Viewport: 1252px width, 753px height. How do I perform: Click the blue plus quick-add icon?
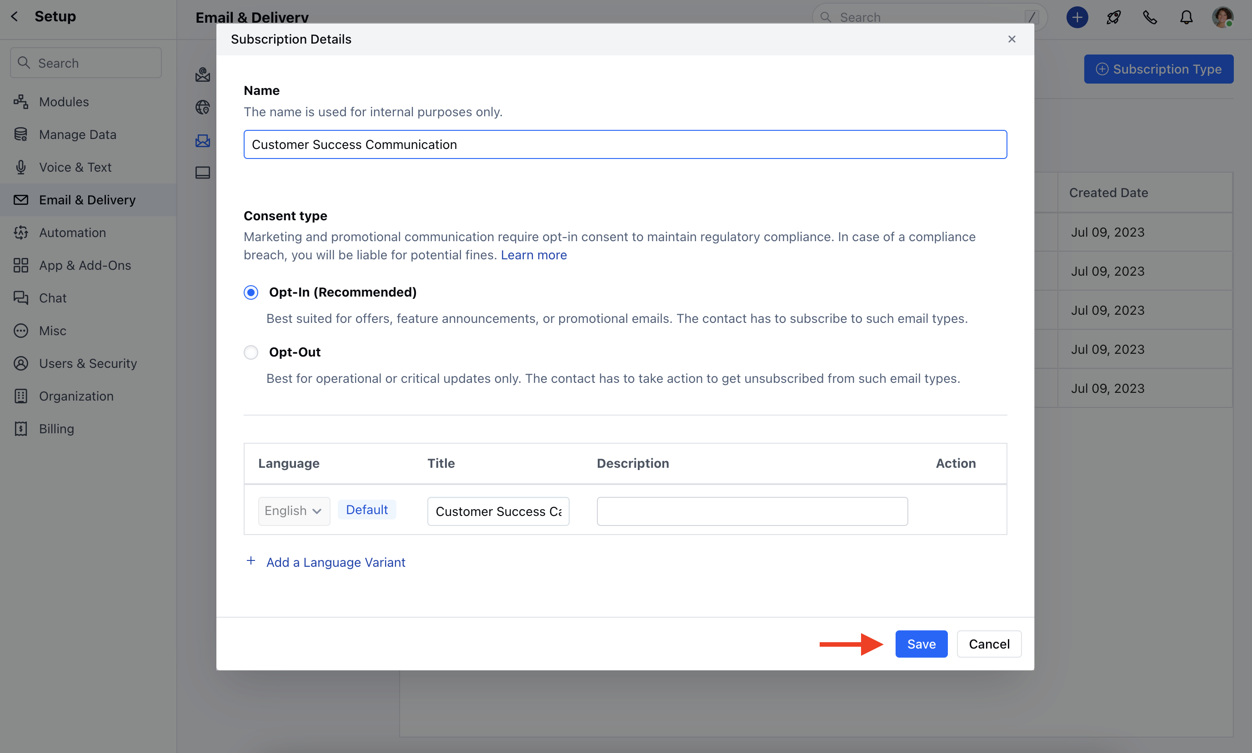point(1077,18)
